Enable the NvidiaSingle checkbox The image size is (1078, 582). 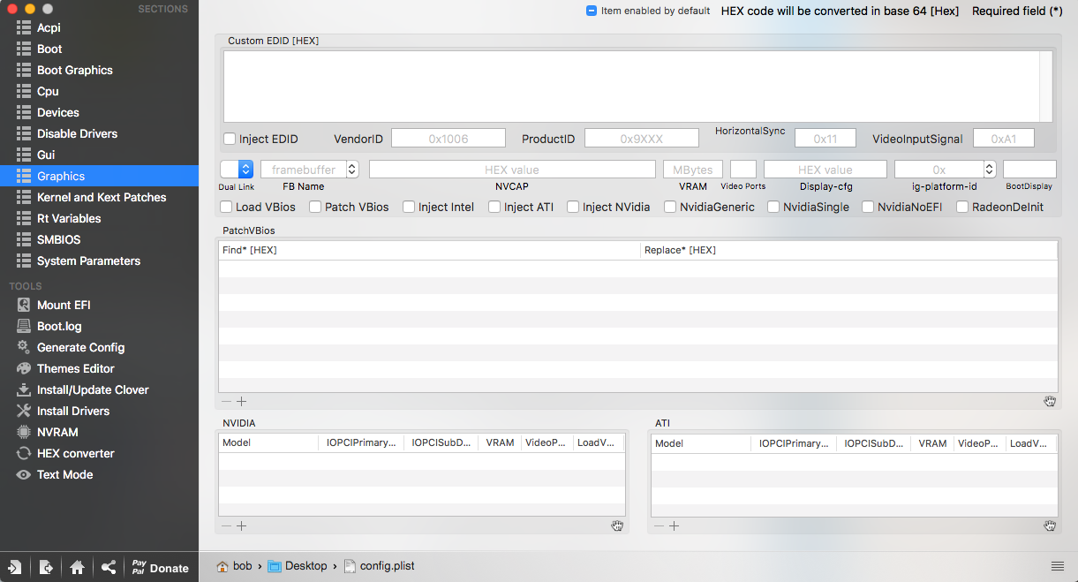(773, 207)
